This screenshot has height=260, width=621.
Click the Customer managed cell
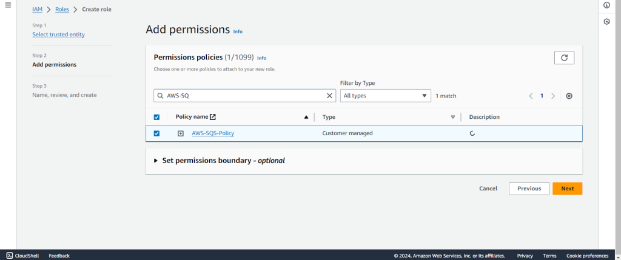click(x=347, y=133)
